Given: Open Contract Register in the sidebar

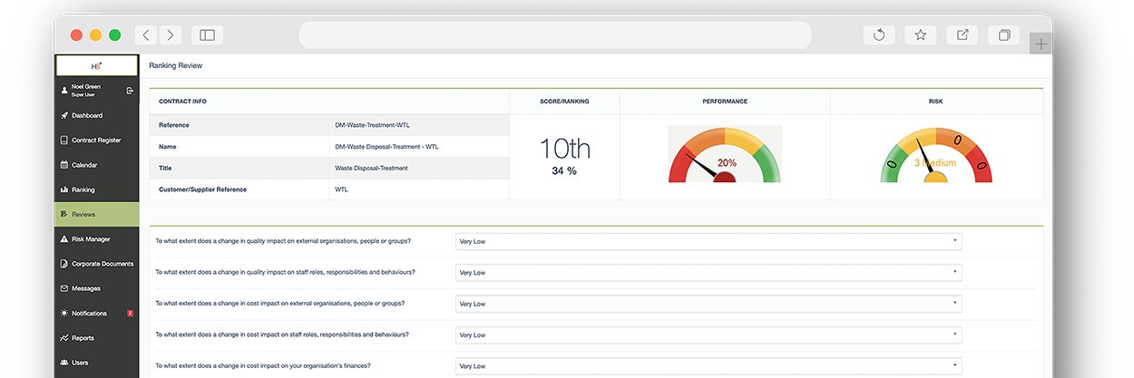Looking at the screenshot, I should click(x=97, y=141).
